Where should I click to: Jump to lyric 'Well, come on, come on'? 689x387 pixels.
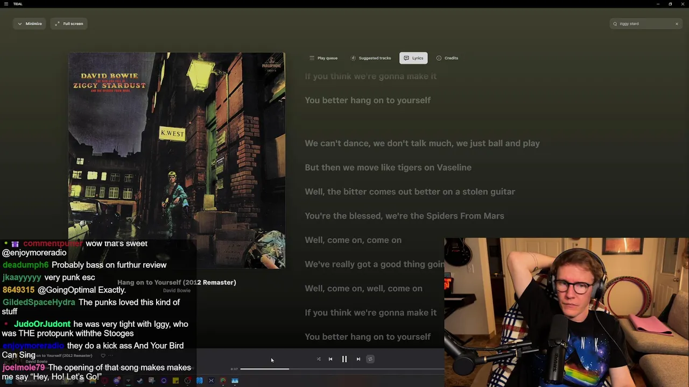point(353,240)
